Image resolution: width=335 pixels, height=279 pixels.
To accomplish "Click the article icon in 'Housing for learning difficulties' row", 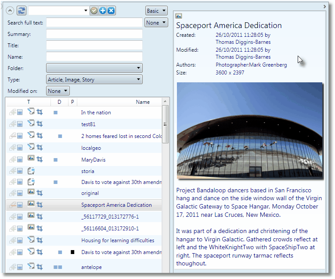I will [x=31, y=239].
